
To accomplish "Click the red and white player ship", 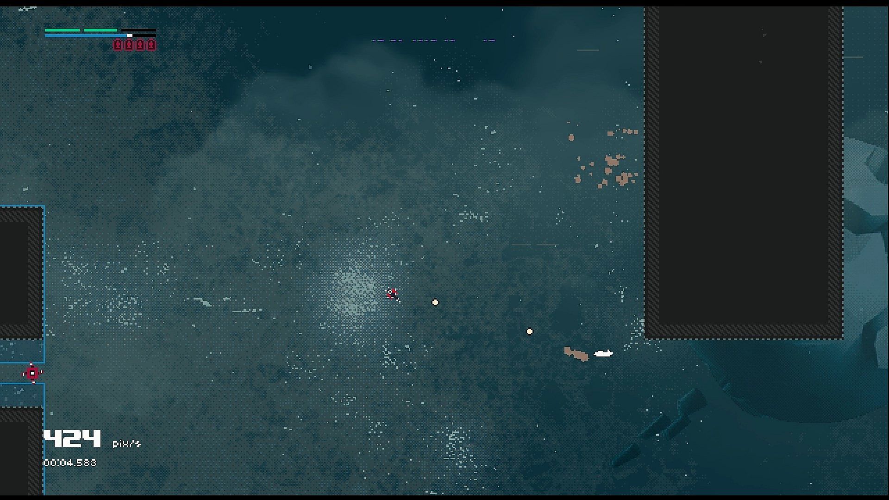I will click(x=392, y=294).
